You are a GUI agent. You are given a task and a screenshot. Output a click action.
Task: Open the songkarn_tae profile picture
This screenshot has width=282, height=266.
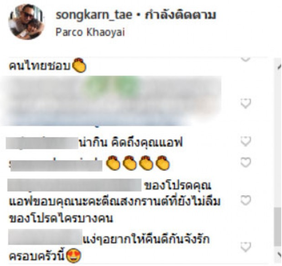coord(26,22)
